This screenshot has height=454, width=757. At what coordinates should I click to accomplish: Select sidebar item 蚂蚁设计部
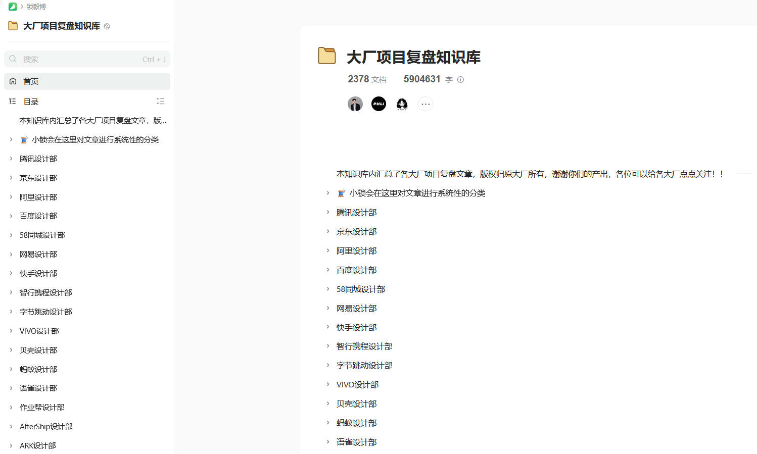(38, 369)
